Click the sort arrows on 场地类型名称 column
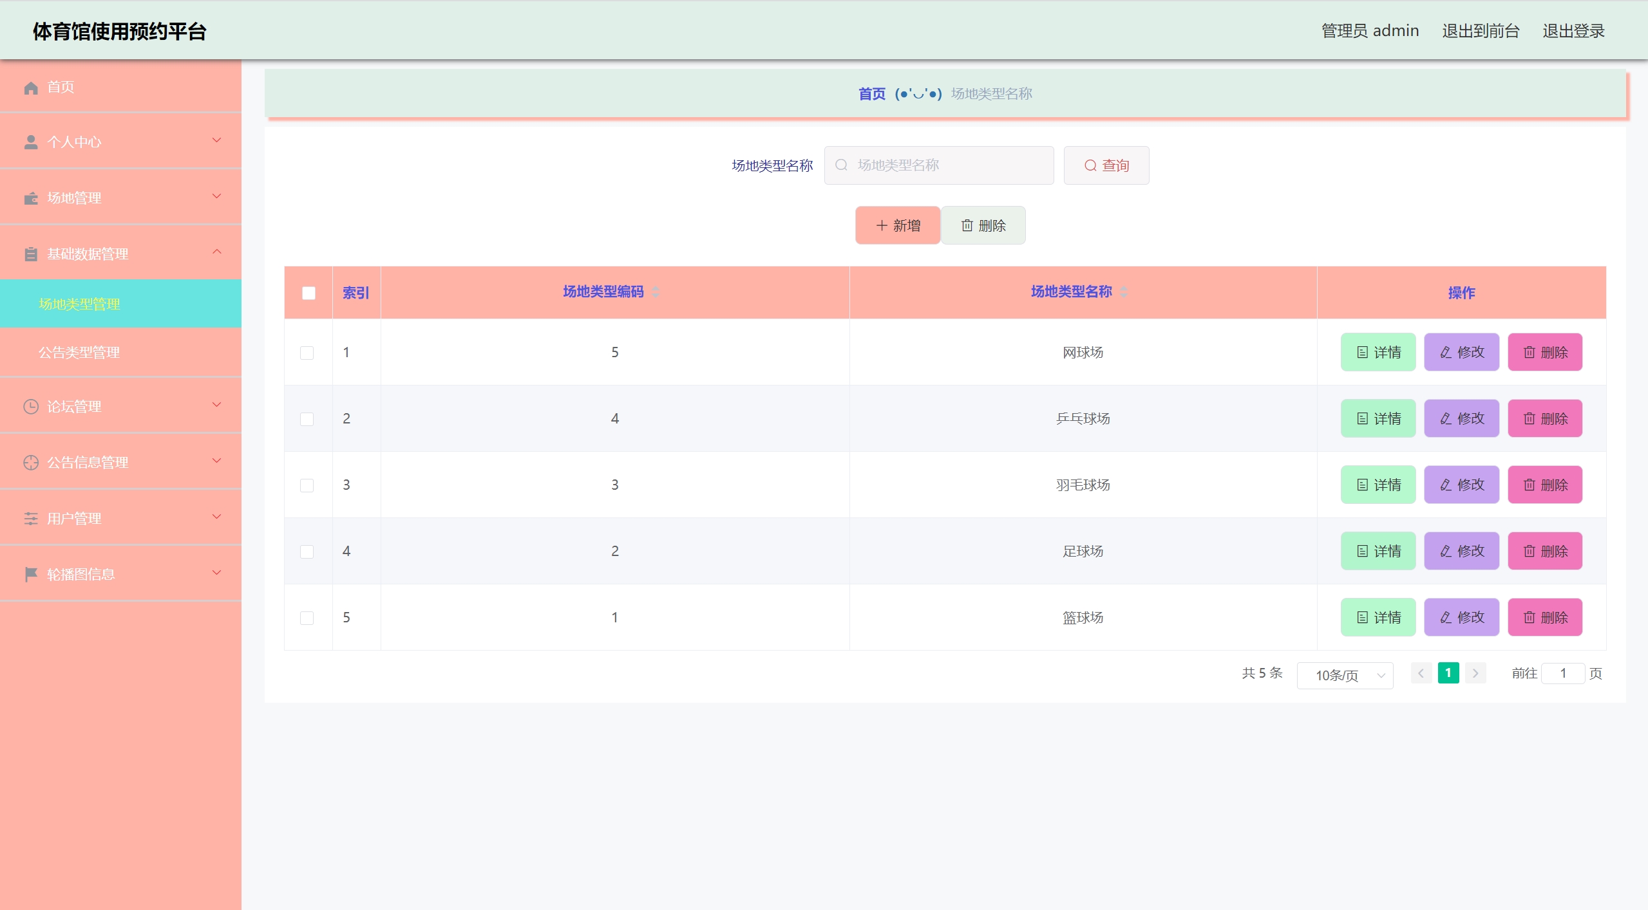 pos(1124,292)
